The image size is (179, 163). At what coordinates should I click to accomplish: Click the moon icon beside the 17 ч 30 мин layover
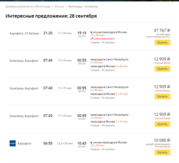click(x=92, y=32)
